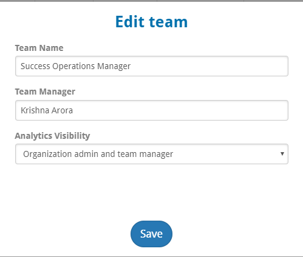Focus the Team Manager input field
Screen dimensions: 303x257
(x=152, y=110)
